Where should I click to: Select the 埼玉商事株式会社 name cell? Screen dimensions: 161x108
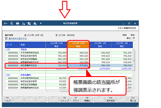tap(32, 65)
